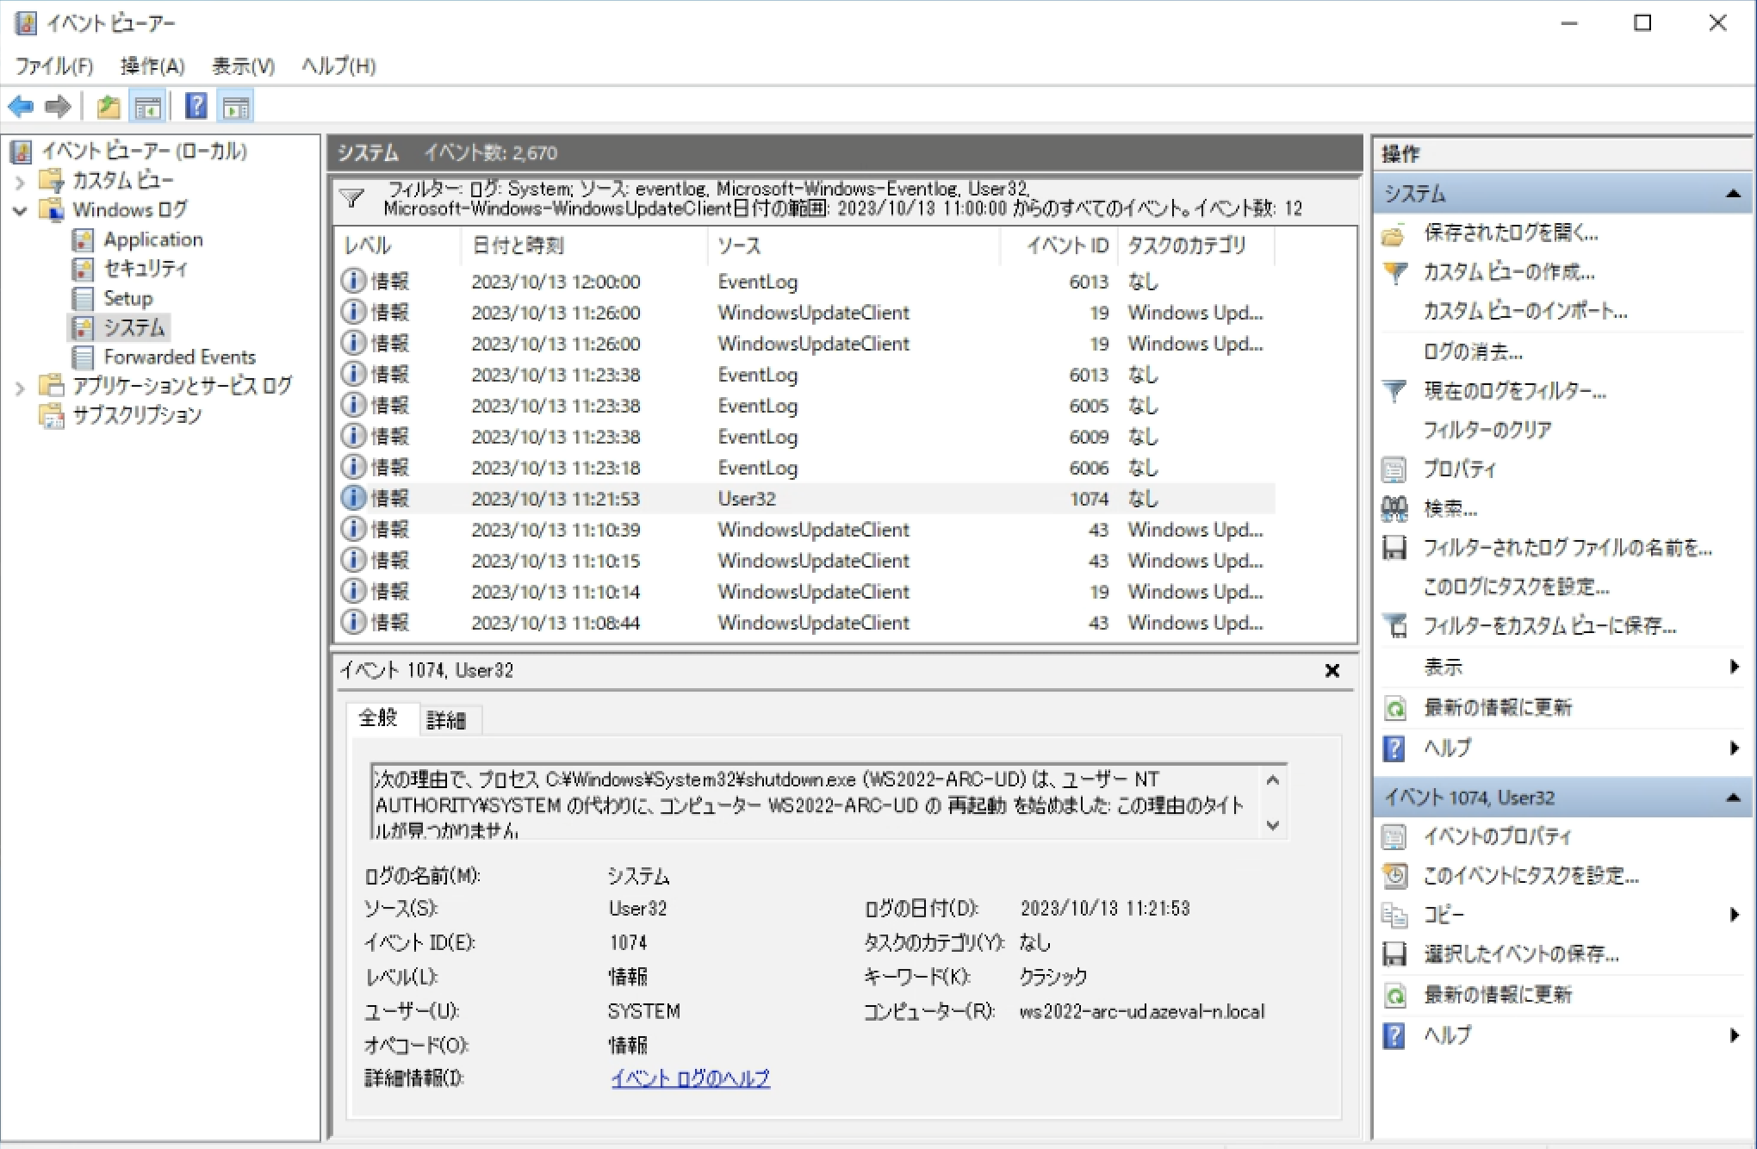The image size is (1757, 1149).
Task: Open the 表示(V) menu
Action: tap(244, 66)
